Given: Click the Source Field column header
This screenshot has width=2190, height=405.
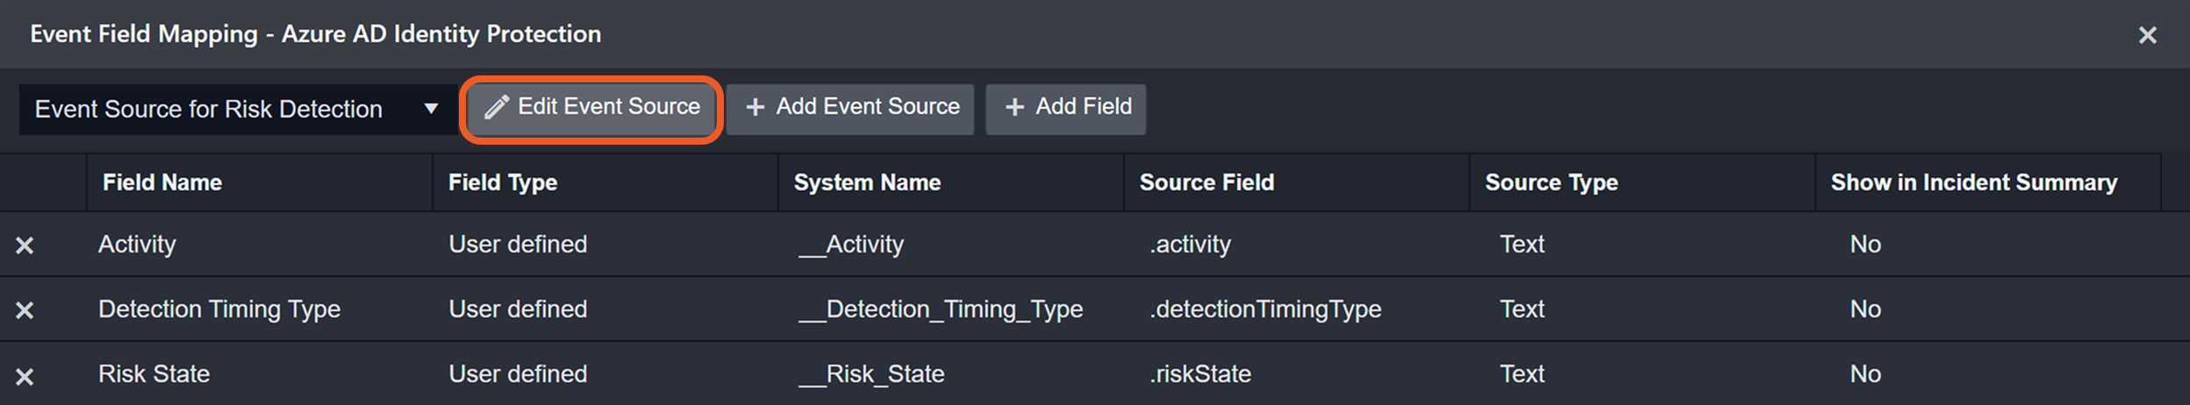Looking at the screenshot, I should (x=1206, y=182).
